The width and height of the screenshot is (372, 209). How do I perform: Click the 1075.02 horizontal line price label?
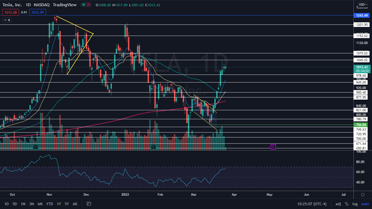pos(361,53)
